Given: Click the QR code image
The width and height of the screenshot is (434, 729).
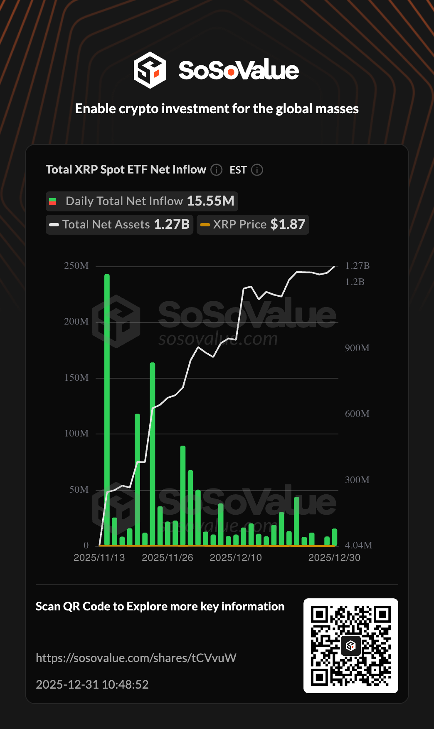Looking at the screenshot, I should tap(351, 645).
